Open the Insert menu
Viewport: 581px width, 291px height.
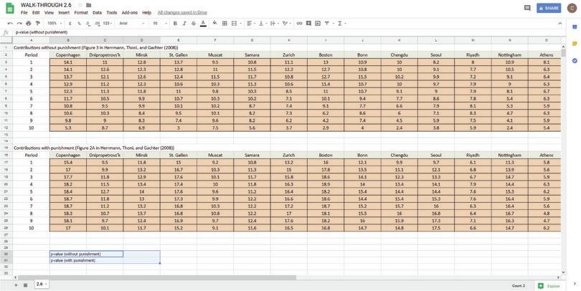tap(64, 13)
